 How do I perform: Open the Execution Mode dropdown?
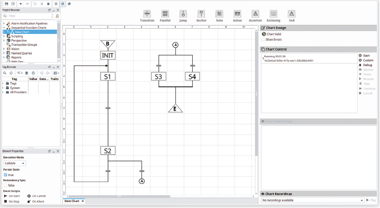coord(15,163)
